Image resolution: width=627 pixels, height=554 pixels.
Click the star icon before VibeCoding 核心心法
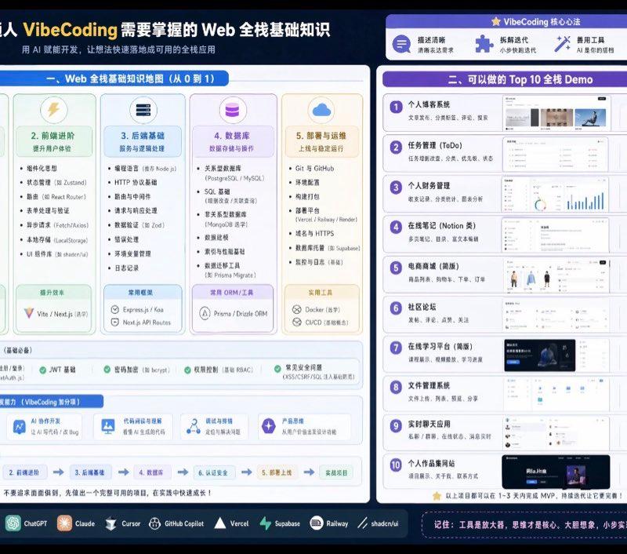pyautogui.click(x=496, y=21)
